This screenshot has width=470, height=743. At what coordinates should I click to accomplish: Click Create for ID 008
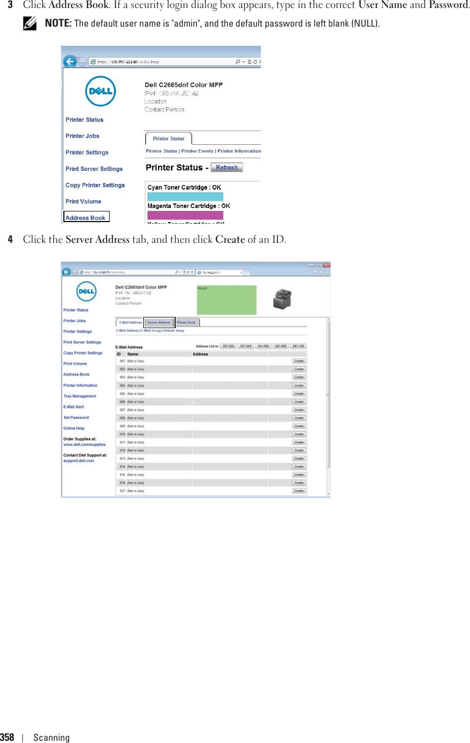[299, 418]
